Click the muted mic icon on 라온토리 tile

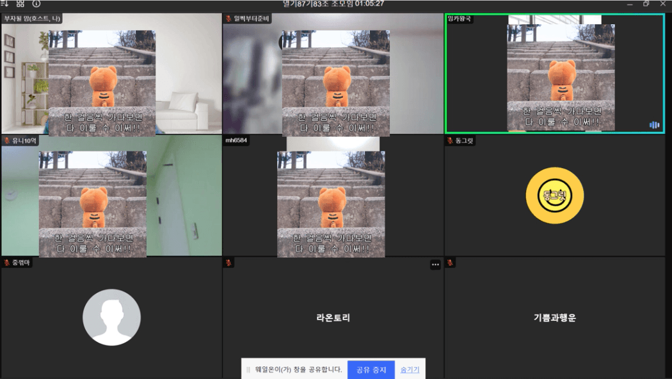[228, 262]
